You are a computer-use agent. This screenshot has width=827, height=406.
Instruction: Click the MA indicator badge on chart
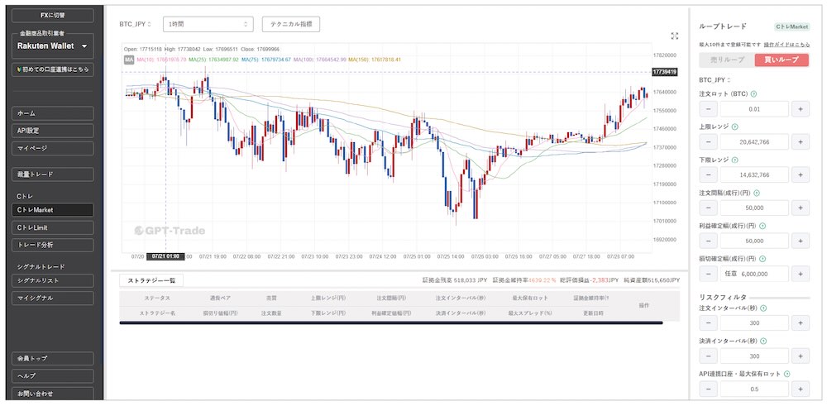pos(129,60)
